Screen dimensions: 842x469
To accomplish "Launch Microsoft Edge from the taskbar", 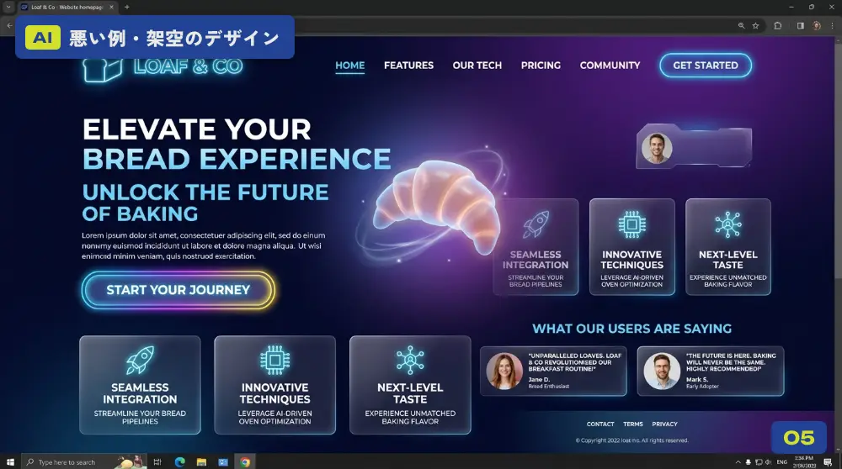I will click(x=179, y=461).
